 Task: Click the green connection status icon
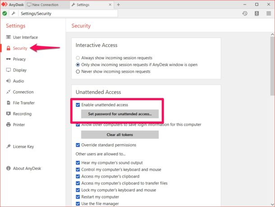point(5,14)
